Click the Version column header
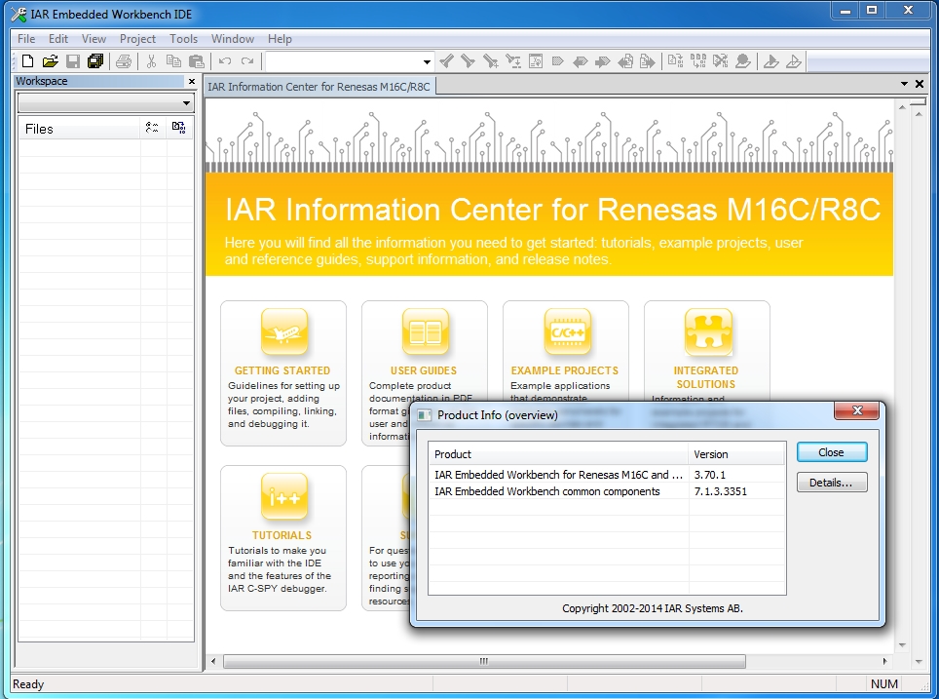 coord(736,454)
